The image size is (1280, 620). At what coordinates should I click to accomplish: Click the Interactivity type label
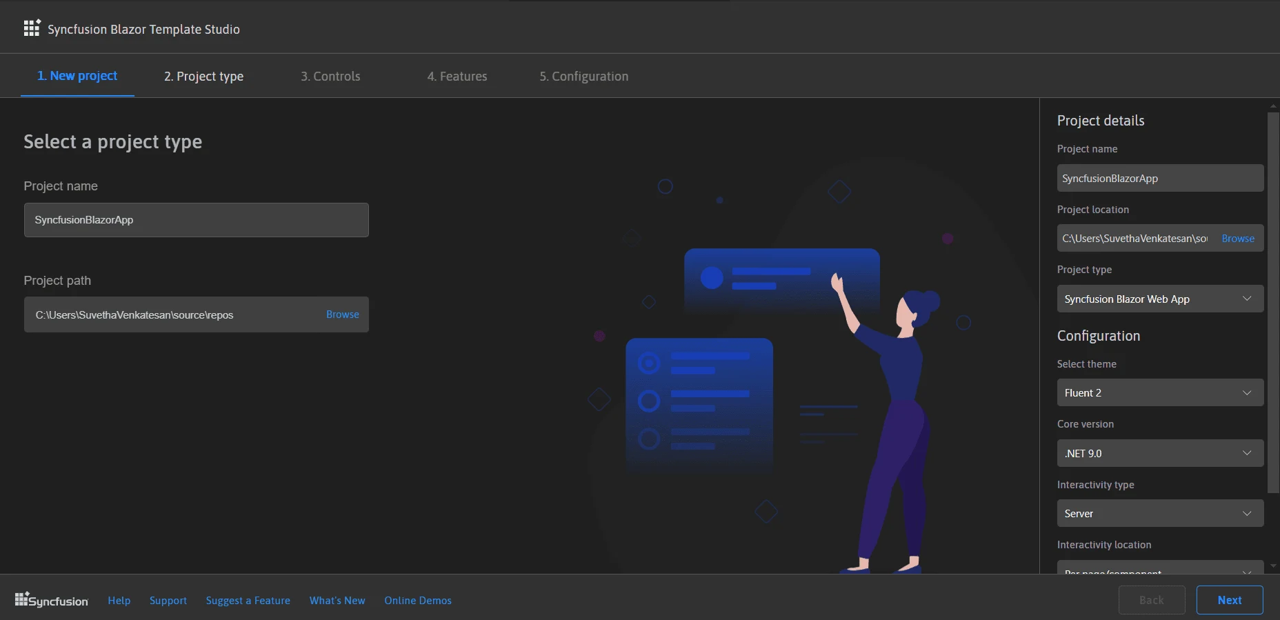[1095, 485]
